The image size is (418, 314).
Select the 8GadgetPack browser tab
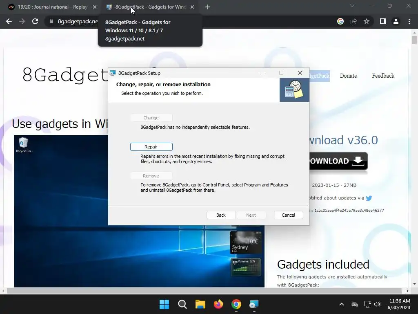[150, 7]
